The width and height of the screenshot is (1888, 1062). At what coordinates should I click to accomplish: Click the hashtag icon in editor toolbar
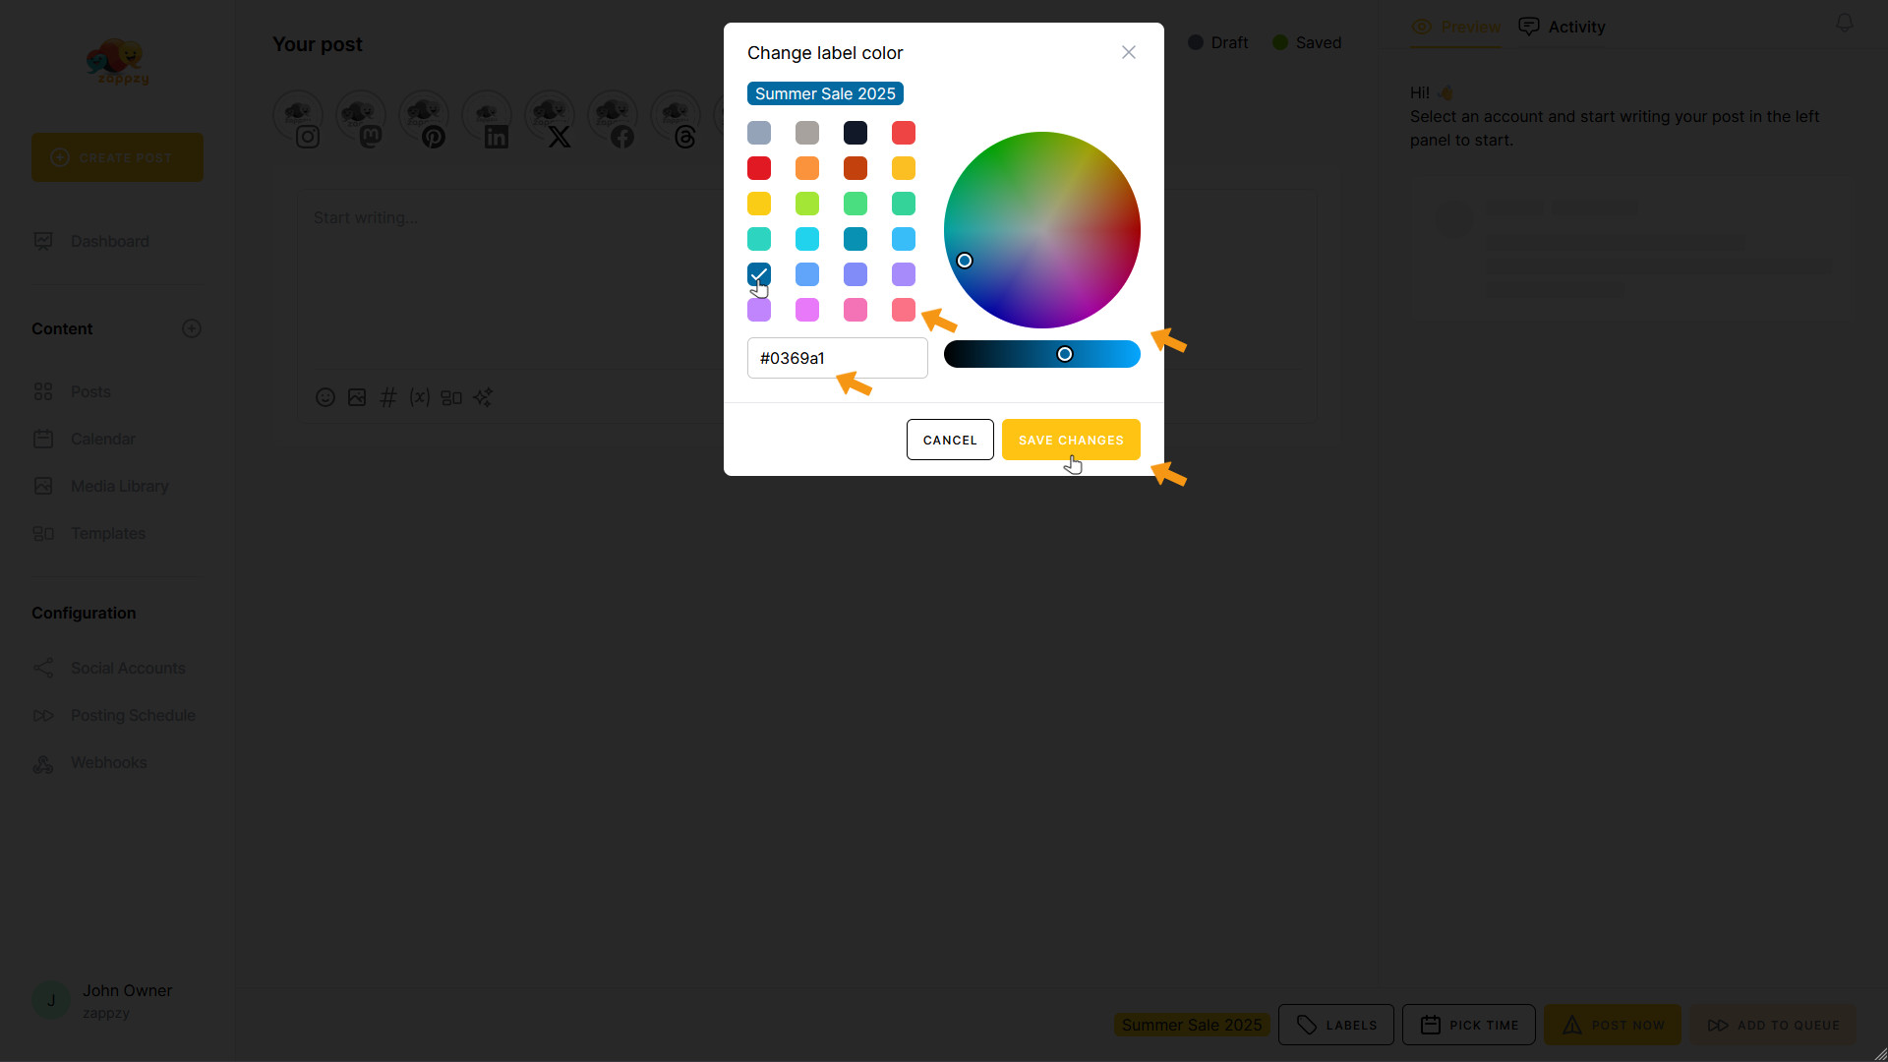(388, 397)
